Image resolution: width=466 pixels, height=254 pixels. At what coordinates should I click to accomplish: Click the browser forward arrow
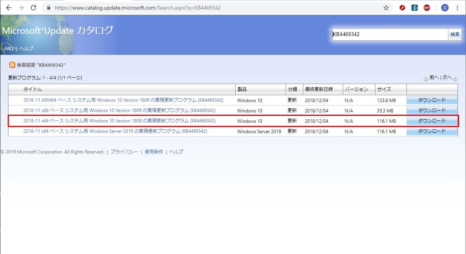(x=21, y=8)
